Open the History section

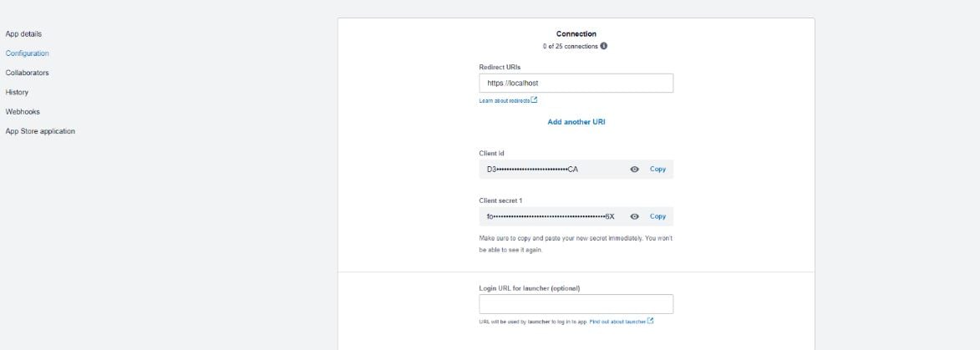[x=17, y=93]
